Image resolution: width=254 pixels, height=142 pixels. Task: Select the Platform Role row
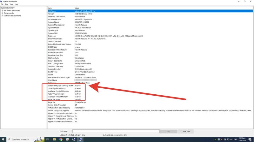150,58
